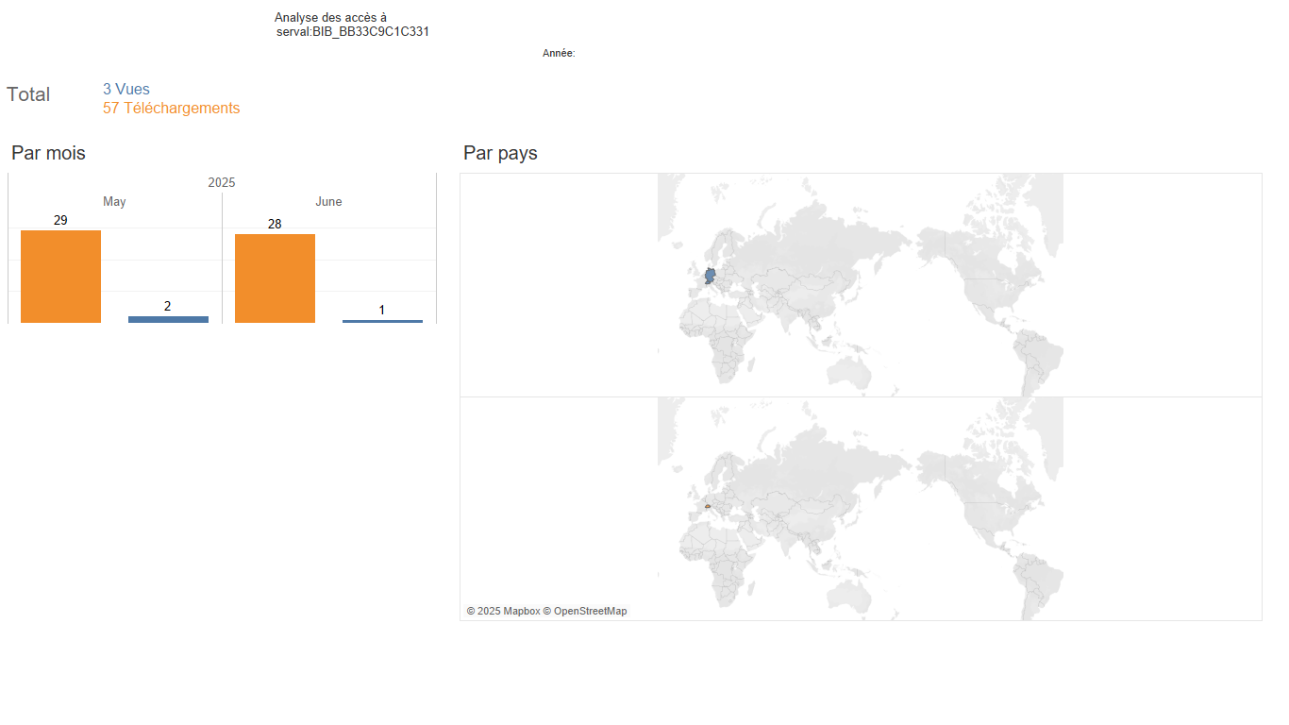Click the blue highlighted region on the upper map
Viewport: 1289px width, 725px height.
coord(710,277)
